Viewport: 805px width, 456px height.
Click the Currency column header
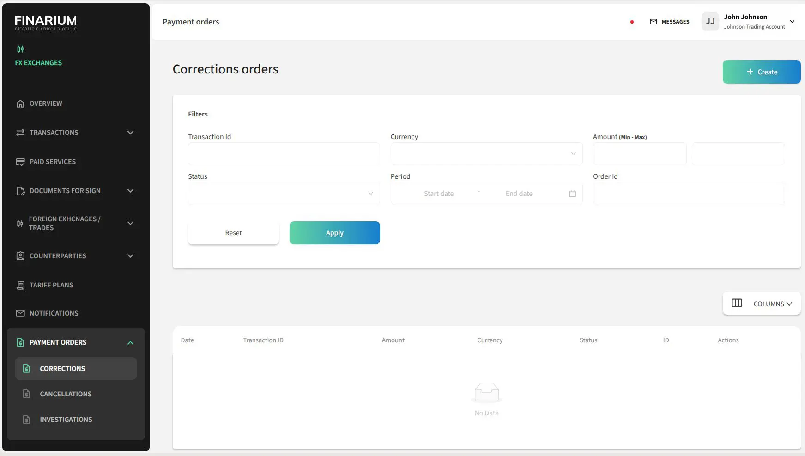(490, 340)
